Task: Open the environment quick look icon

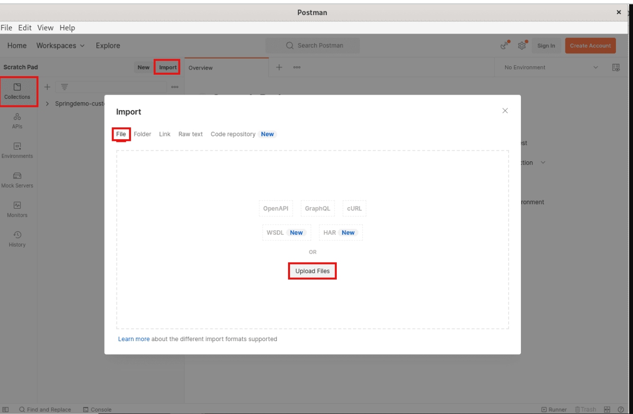Action: tap(616, 68)
